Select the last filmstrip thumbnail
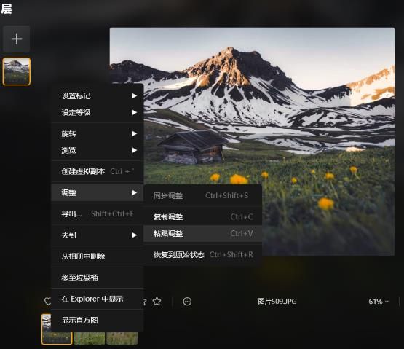Image resolution: width=404 pixels, height=349 pixels. tap(122, 338)
